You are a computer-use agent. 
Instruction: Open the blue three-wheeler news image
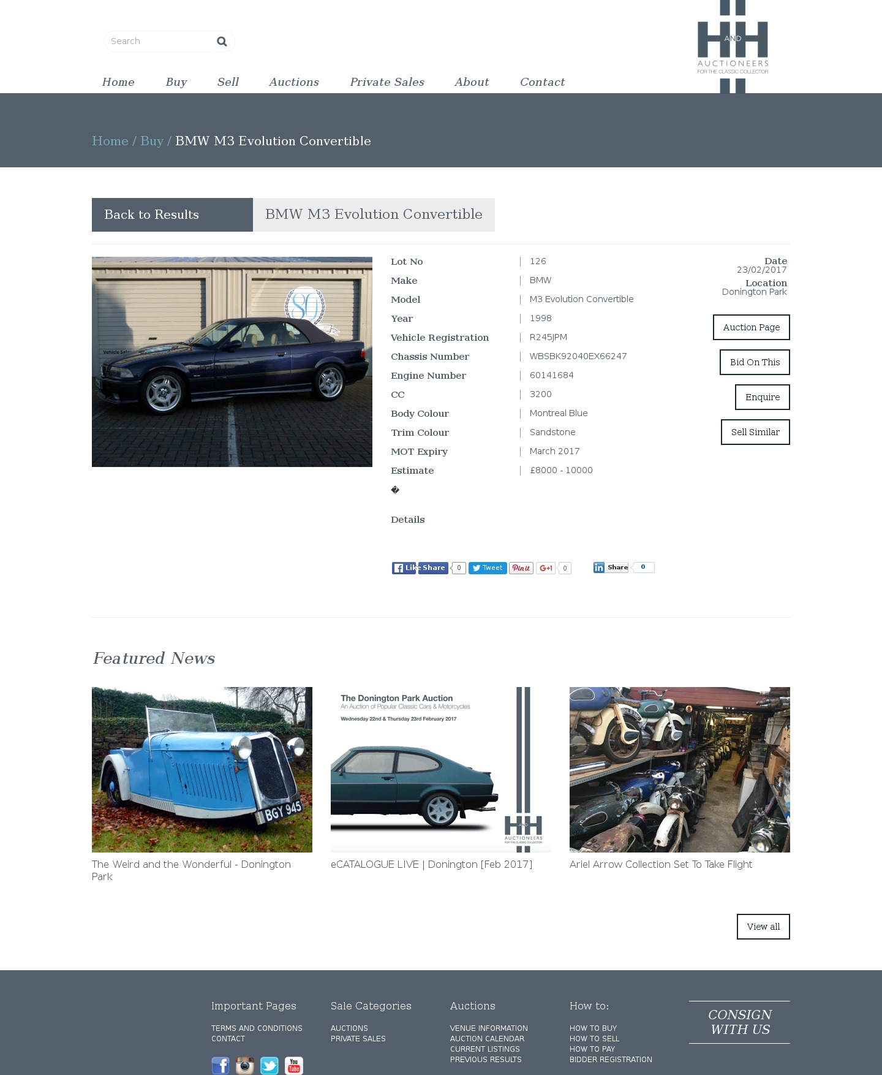pyautogui.click(x=202, y=770)
